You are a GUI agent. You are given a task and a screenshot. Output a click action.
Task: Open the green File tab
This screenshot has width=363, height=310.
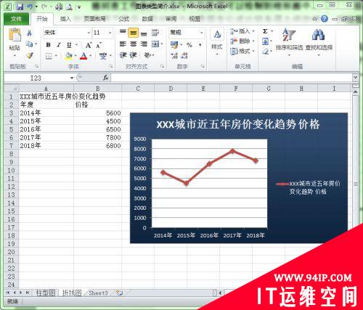[x=16, y=19]
